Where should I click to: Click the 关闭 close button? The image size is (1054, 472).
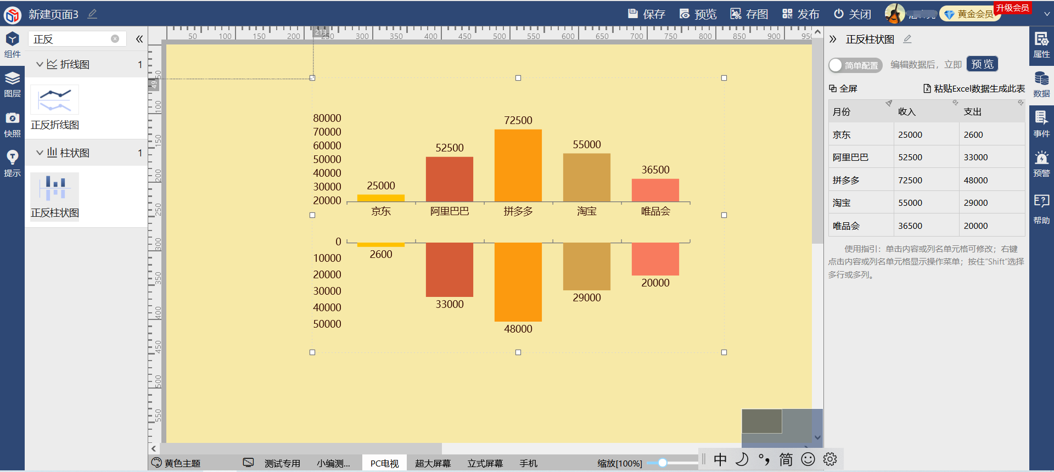(852, 14)
